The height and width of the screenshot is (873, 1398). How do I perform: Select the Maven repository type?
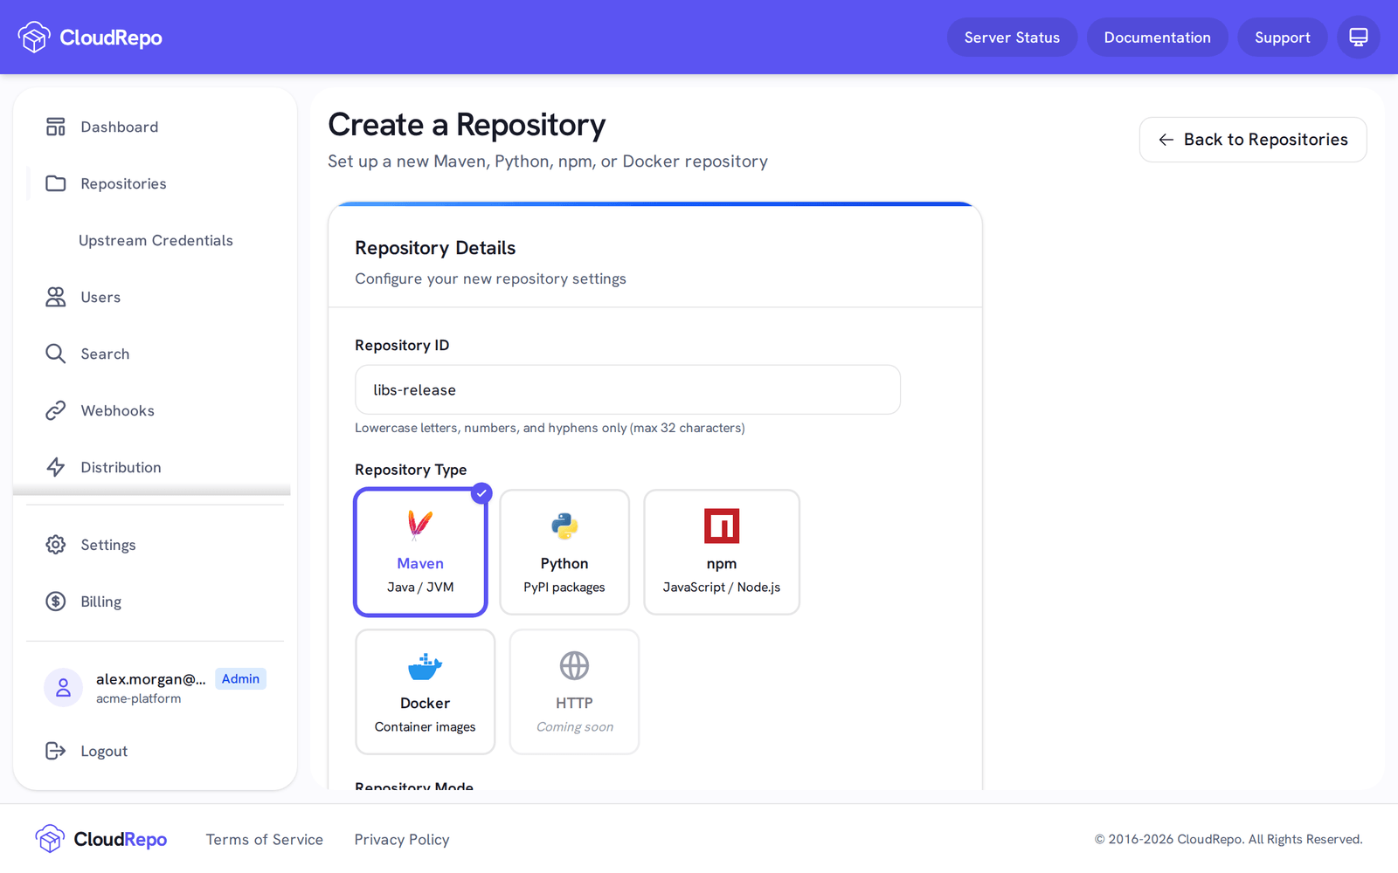point(420,552)
